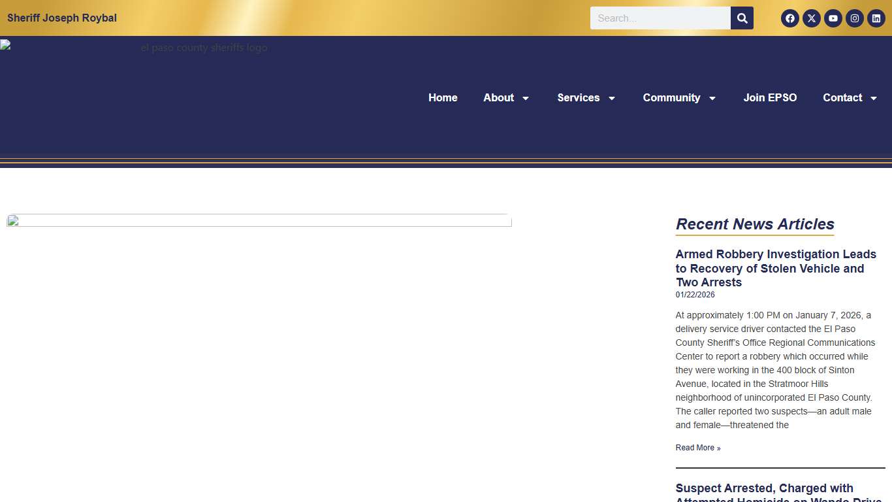Click the search magnifier button
Viewport: 892px width, 502px height.
[742, 18]
